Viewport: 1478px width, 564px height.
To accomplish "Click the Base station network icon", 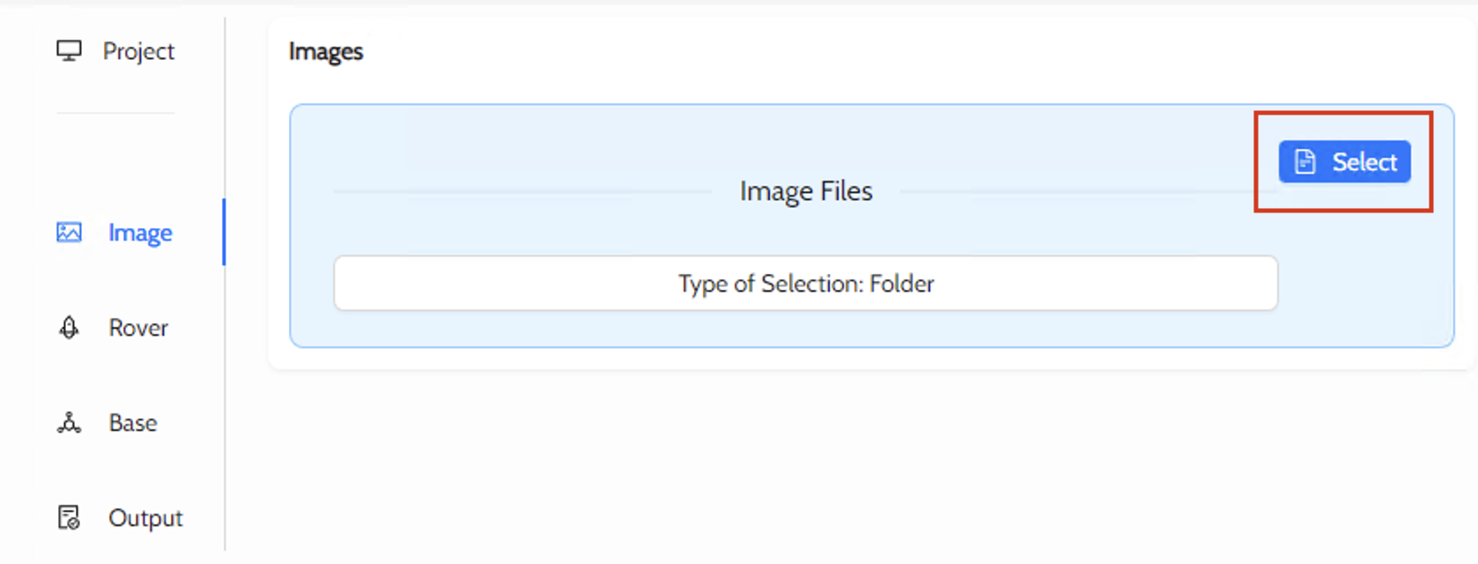I will [69, 423].
